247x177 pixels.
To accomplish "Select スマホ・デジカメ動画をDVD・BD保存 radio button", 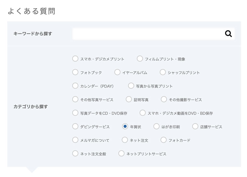I will pos(143,113).
